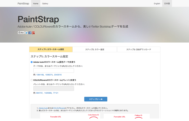
Task: Click the GitHub Star button
Action: point(21,33)
